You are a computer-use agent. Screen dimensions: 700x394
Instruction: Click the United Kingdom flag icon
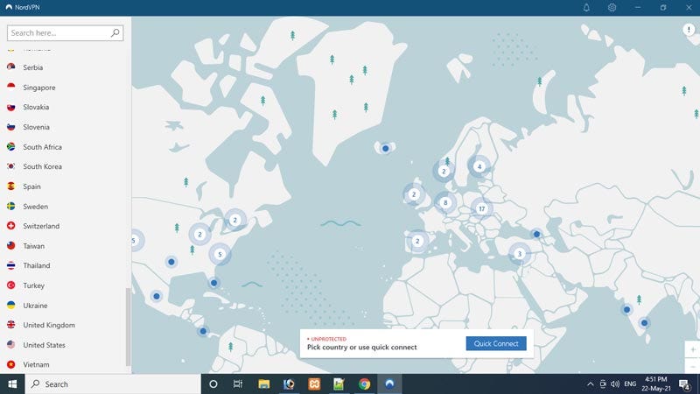tap(11, 325)
